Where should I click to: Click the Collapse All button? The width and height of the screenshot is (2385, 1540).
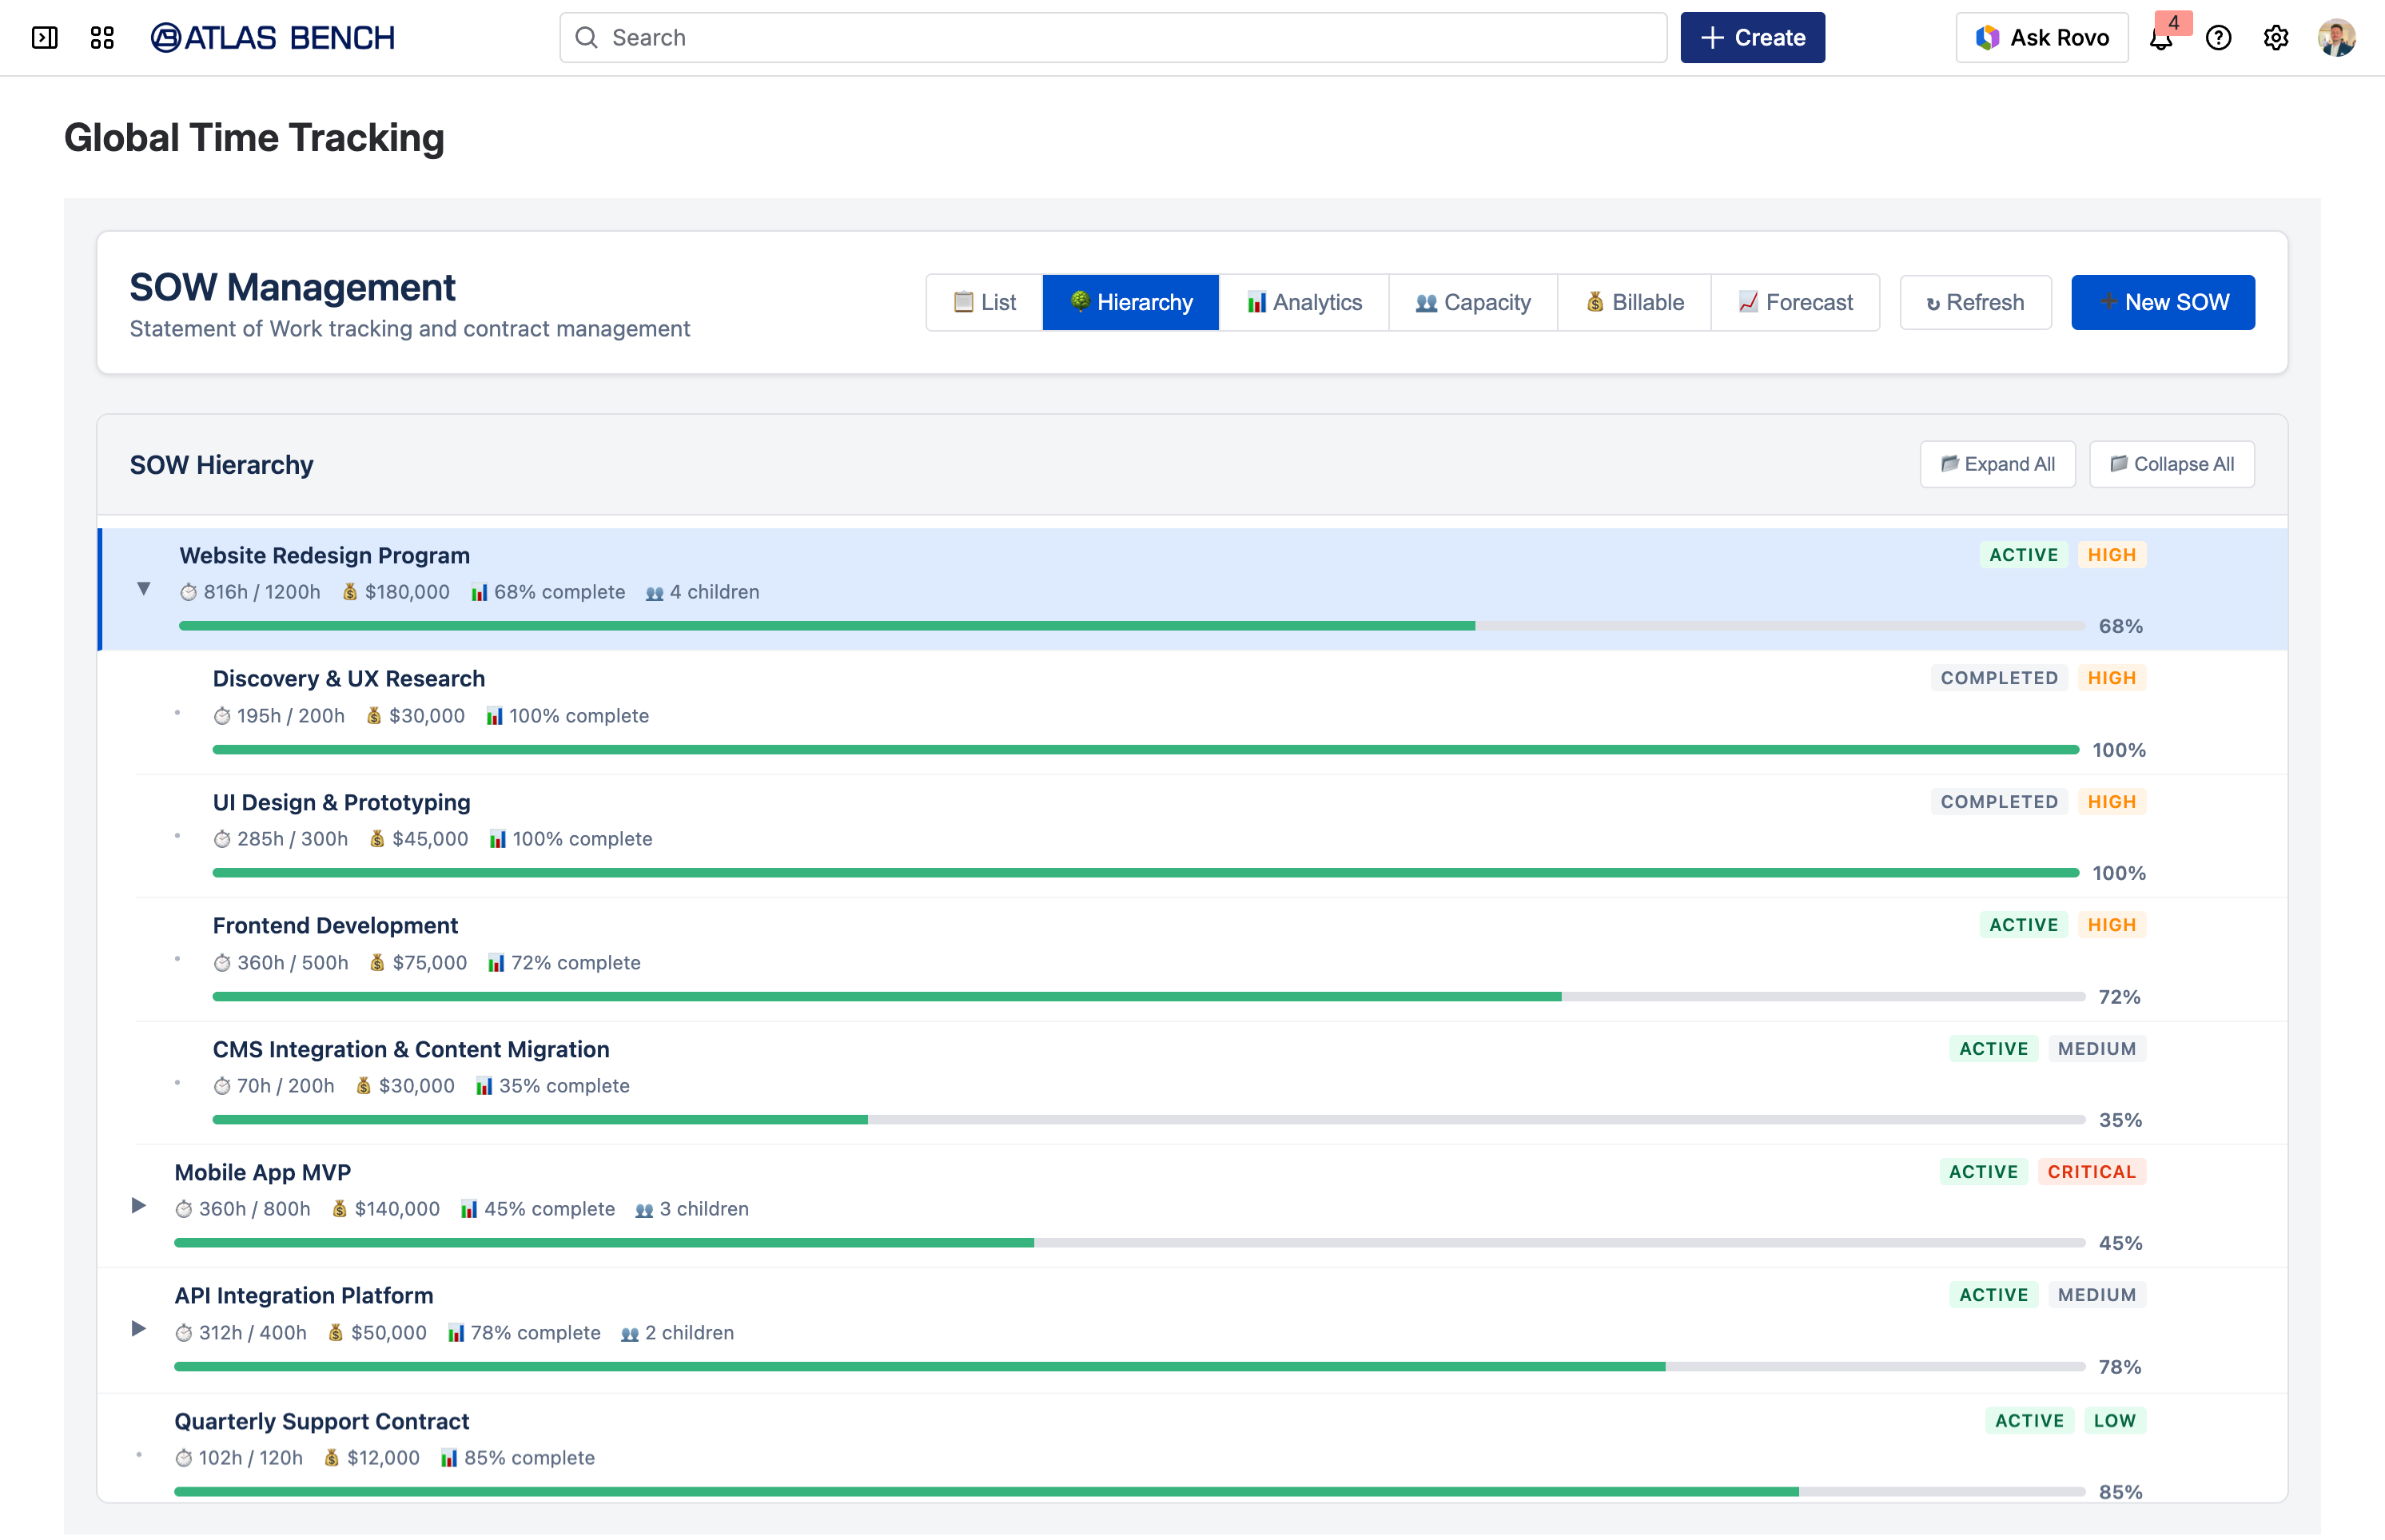2171,464
